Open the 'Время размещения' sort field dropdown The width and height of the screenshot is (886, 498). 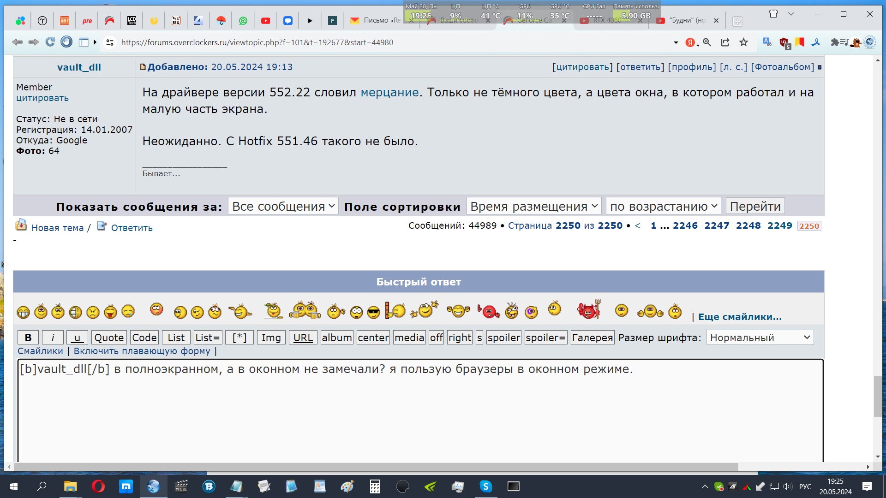pos(534,206)
